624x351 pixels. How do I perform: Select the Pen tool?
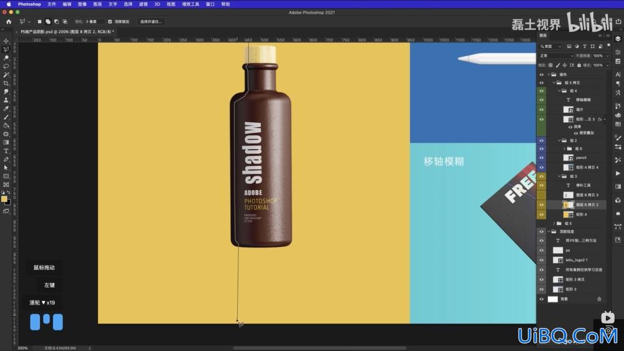(6, 159)
